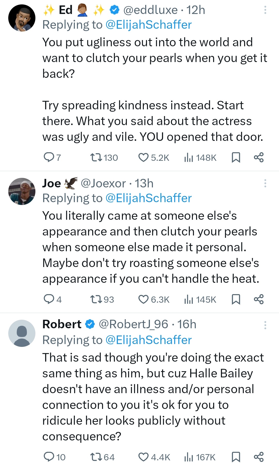Open Joe's profile avatar
Viewport: 279px width, 465px height.
pos(22,191)
